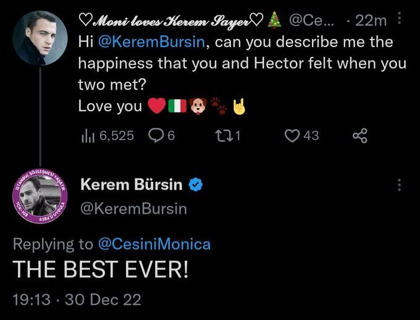Click the Christmas tree emoji beside the name
420x320 pixels.
[x=275, y=20]
